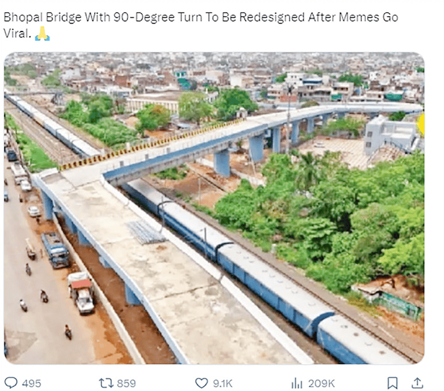444x391 pixels.
Task: Click the reply speech bubble icon
Action: tap(11, 382)
